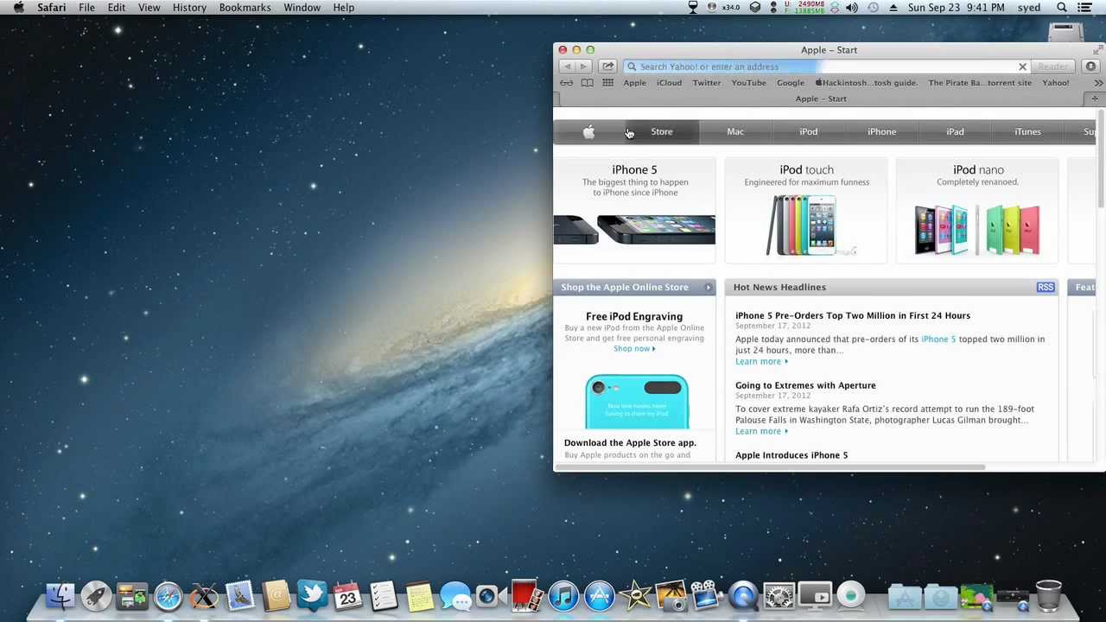This screenshot has width=1106, height=622.
Task: Toggle Safari full screen arrows
Action: pyautogui.click(x=1097, y=49)
